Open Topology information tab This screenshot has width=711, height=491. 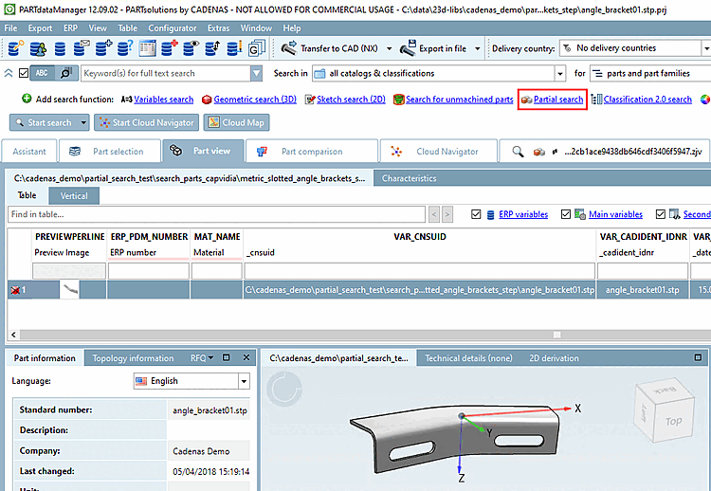click(x=133, y=358)
